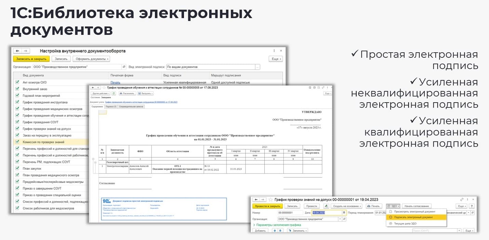Click the help question mark button
This screenshot has height=240, width=489.
pos(472,206)
